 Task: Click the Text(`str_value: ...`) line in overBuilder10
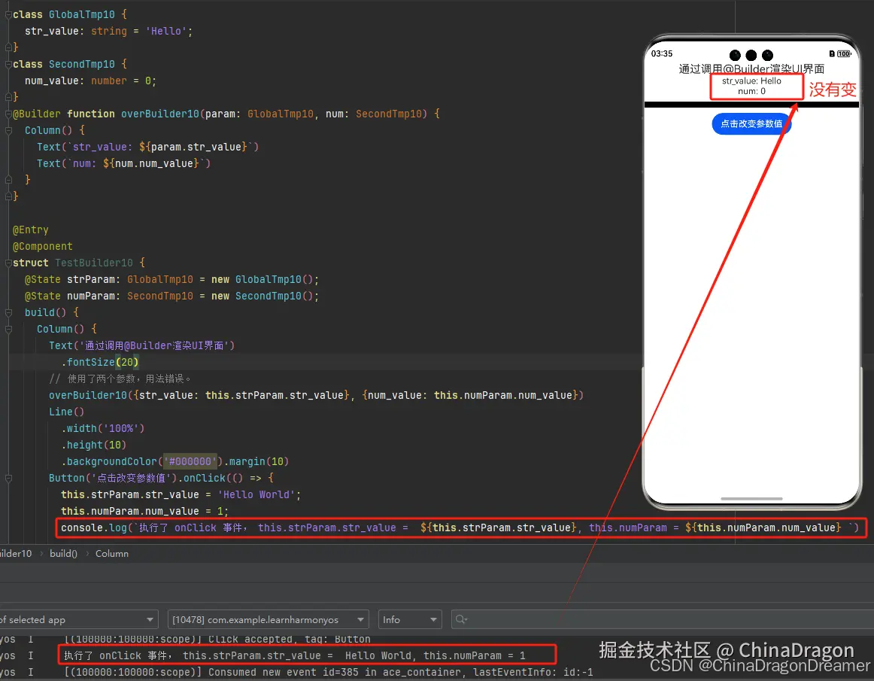[x=147, y=147]
